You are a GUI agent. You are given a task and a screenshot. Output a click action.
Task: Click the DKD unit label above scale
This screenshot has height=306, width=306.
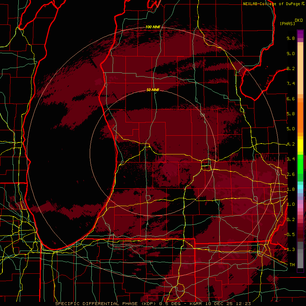[299, 20]
